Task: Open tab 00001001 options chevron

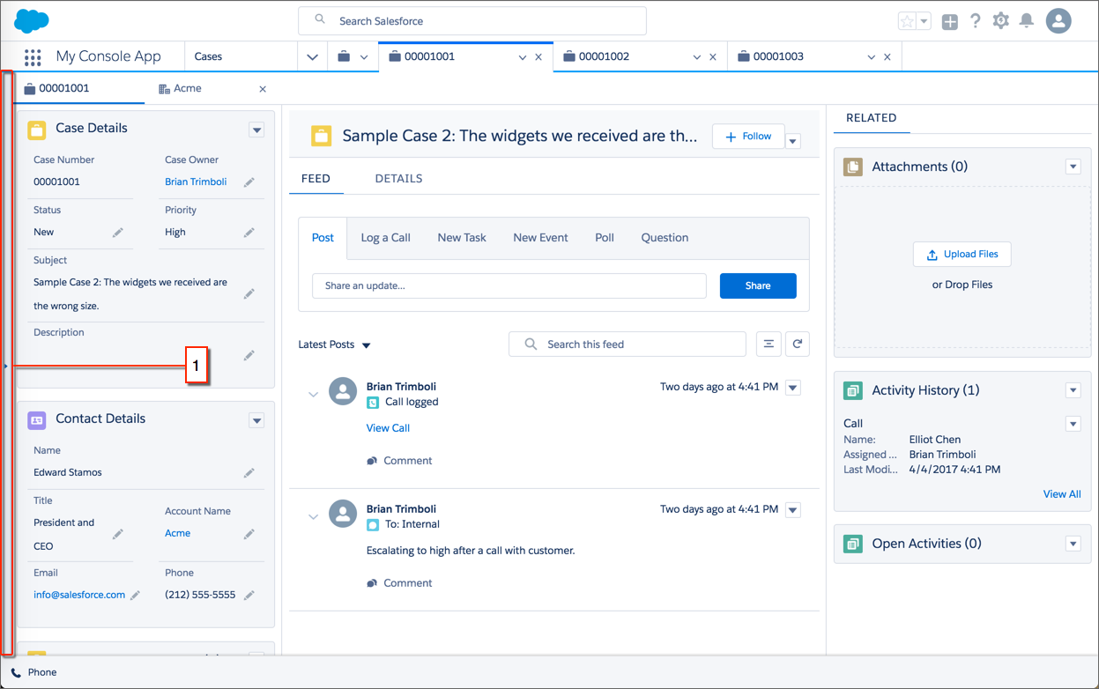Action: [523, 57]
